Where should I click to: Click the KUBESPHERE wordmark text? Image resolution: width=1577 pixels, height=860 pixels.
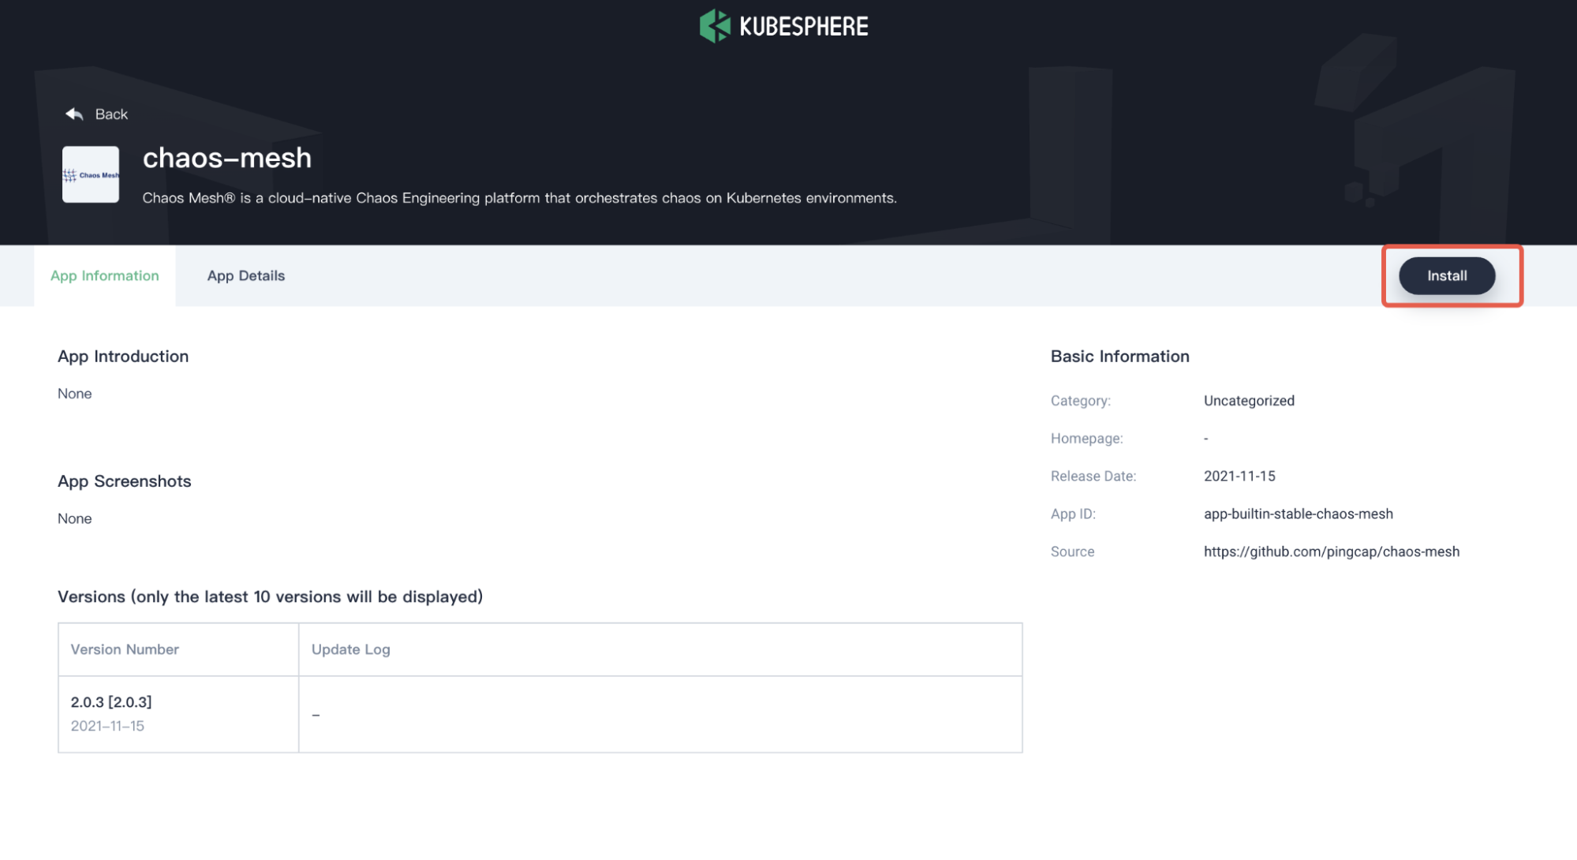(803, 27)
